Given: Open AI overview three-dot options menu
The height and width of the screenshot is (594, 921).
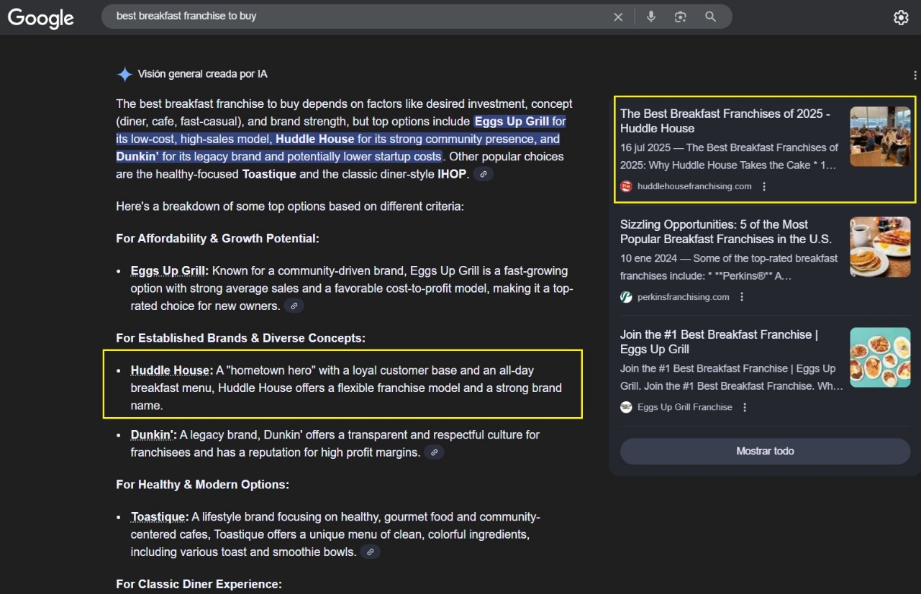Looking at the screenshot, I should pyautogui.click(x=915, y=75).
